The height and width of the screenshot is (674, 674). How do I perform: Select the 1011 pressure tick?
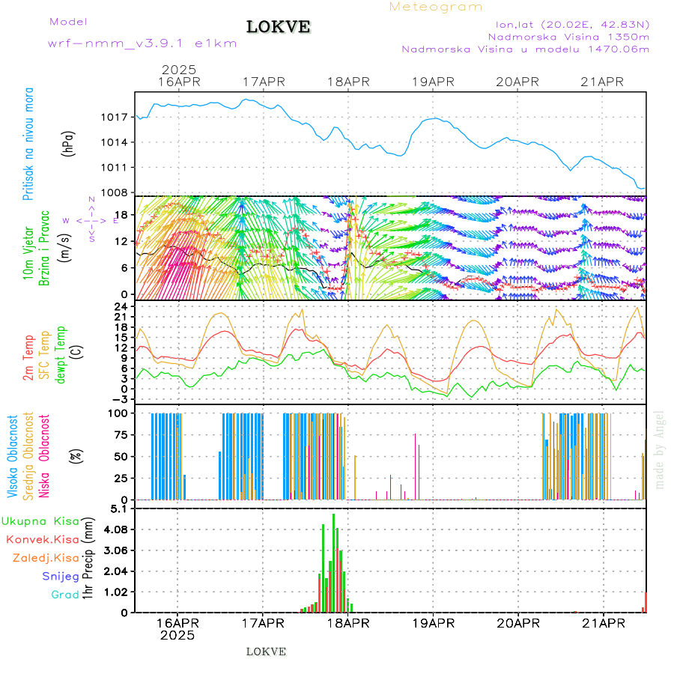(x=115, y=168)
